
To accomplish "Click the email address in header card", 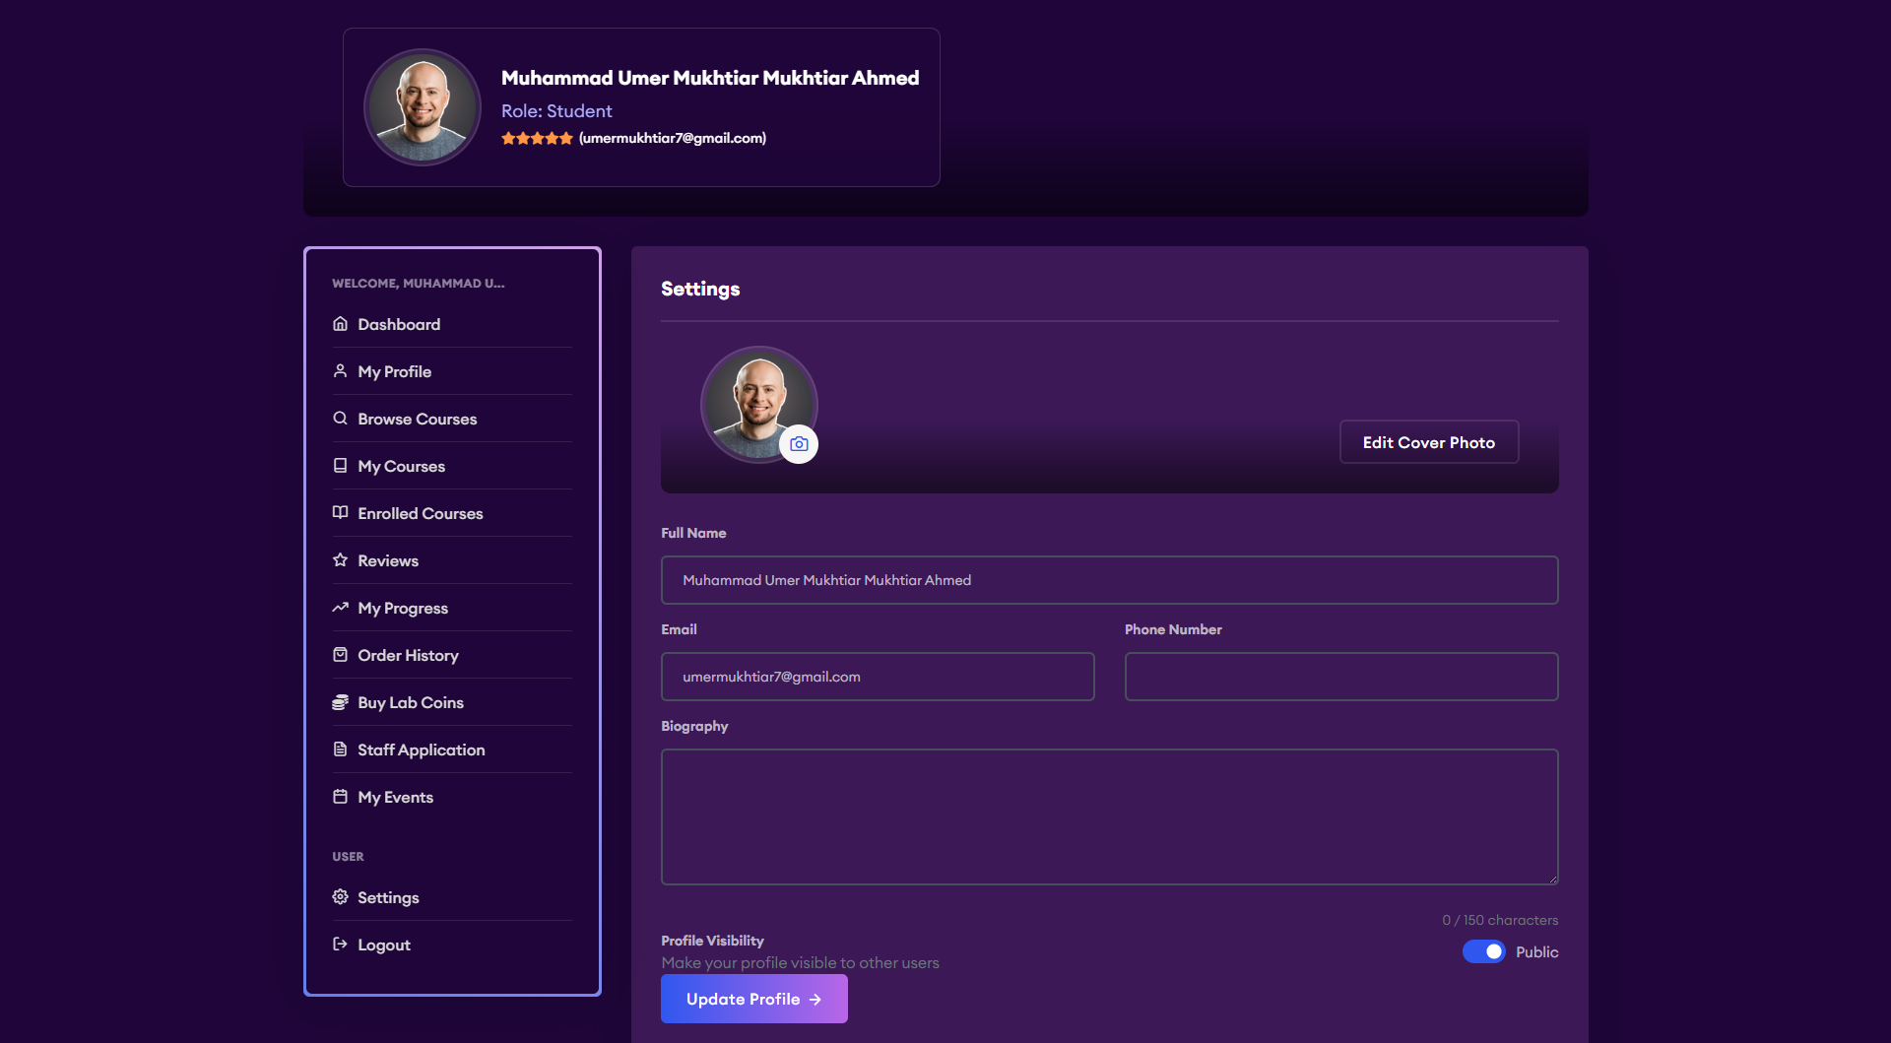I will point(673,139).
